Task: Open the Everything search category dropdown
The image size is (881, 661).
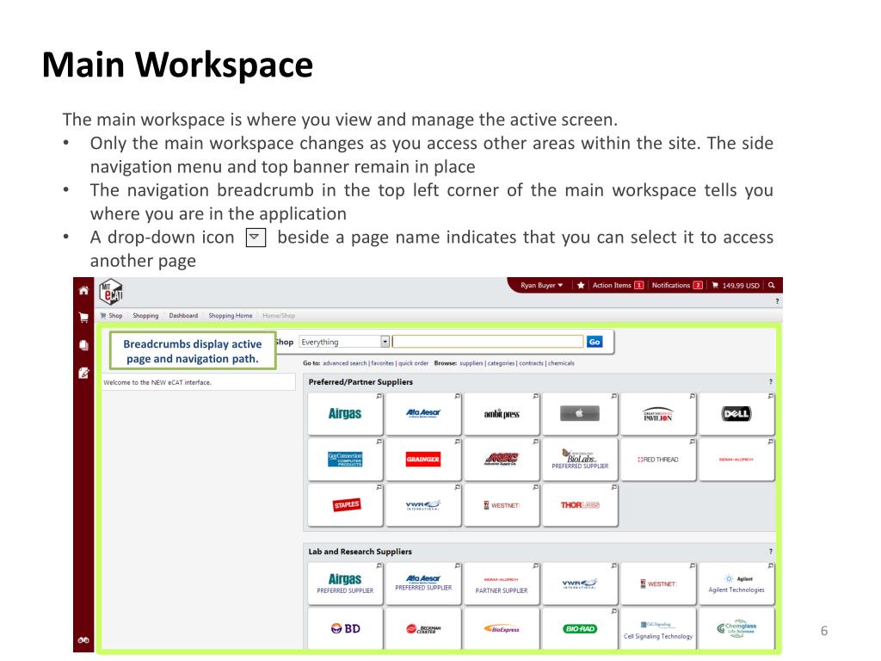Action: [344, 342]
